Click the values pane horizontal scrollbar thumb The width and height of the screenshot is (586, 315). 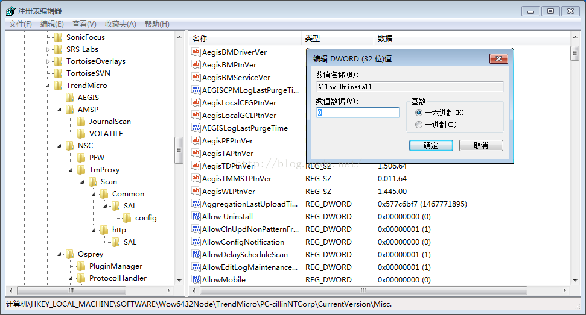(x=364, y=290)
